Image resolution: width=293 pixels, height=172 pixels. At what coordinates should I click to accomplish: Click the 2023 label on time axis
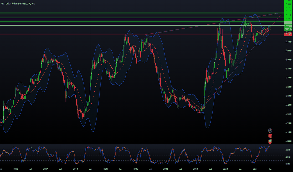(x=225, y=169)
